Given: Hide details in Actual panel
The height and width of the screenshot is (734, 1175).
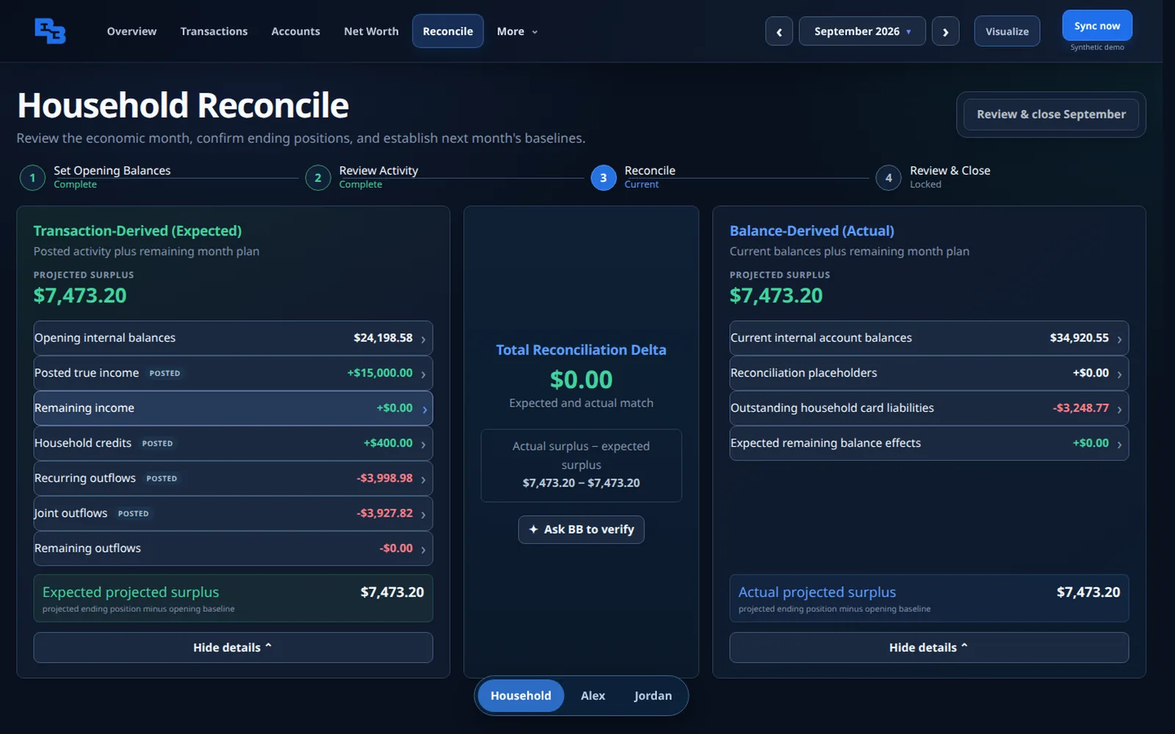Looking at the screenshot, I should coord(929,647).
